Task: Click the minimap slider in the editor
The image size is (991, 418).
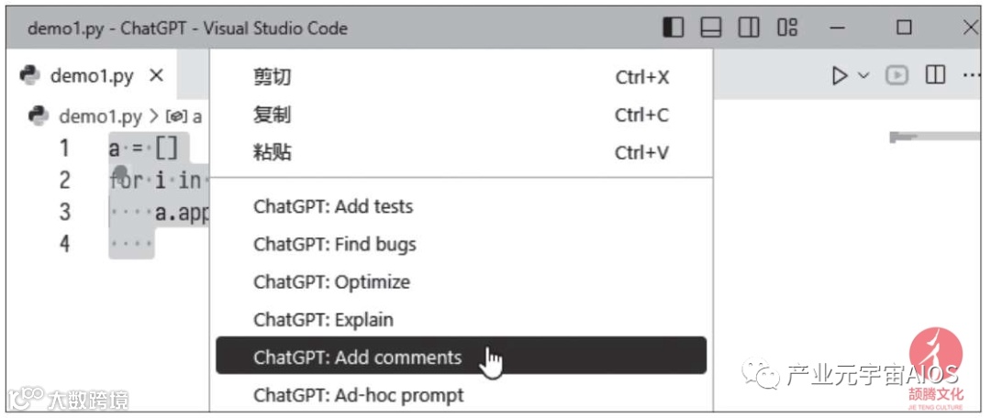Action: point(934,137)
